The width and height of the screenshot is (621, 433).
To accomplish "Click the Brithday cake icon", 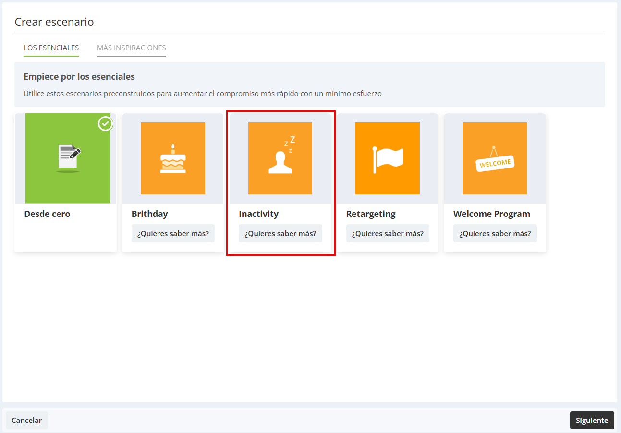I will pyautogui.click(x=173, y=158).
